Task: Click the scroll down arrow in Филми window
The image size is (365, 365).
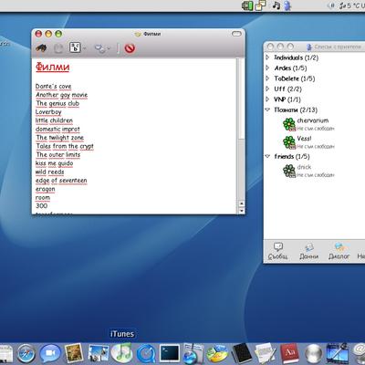Action: coord(242,210)
